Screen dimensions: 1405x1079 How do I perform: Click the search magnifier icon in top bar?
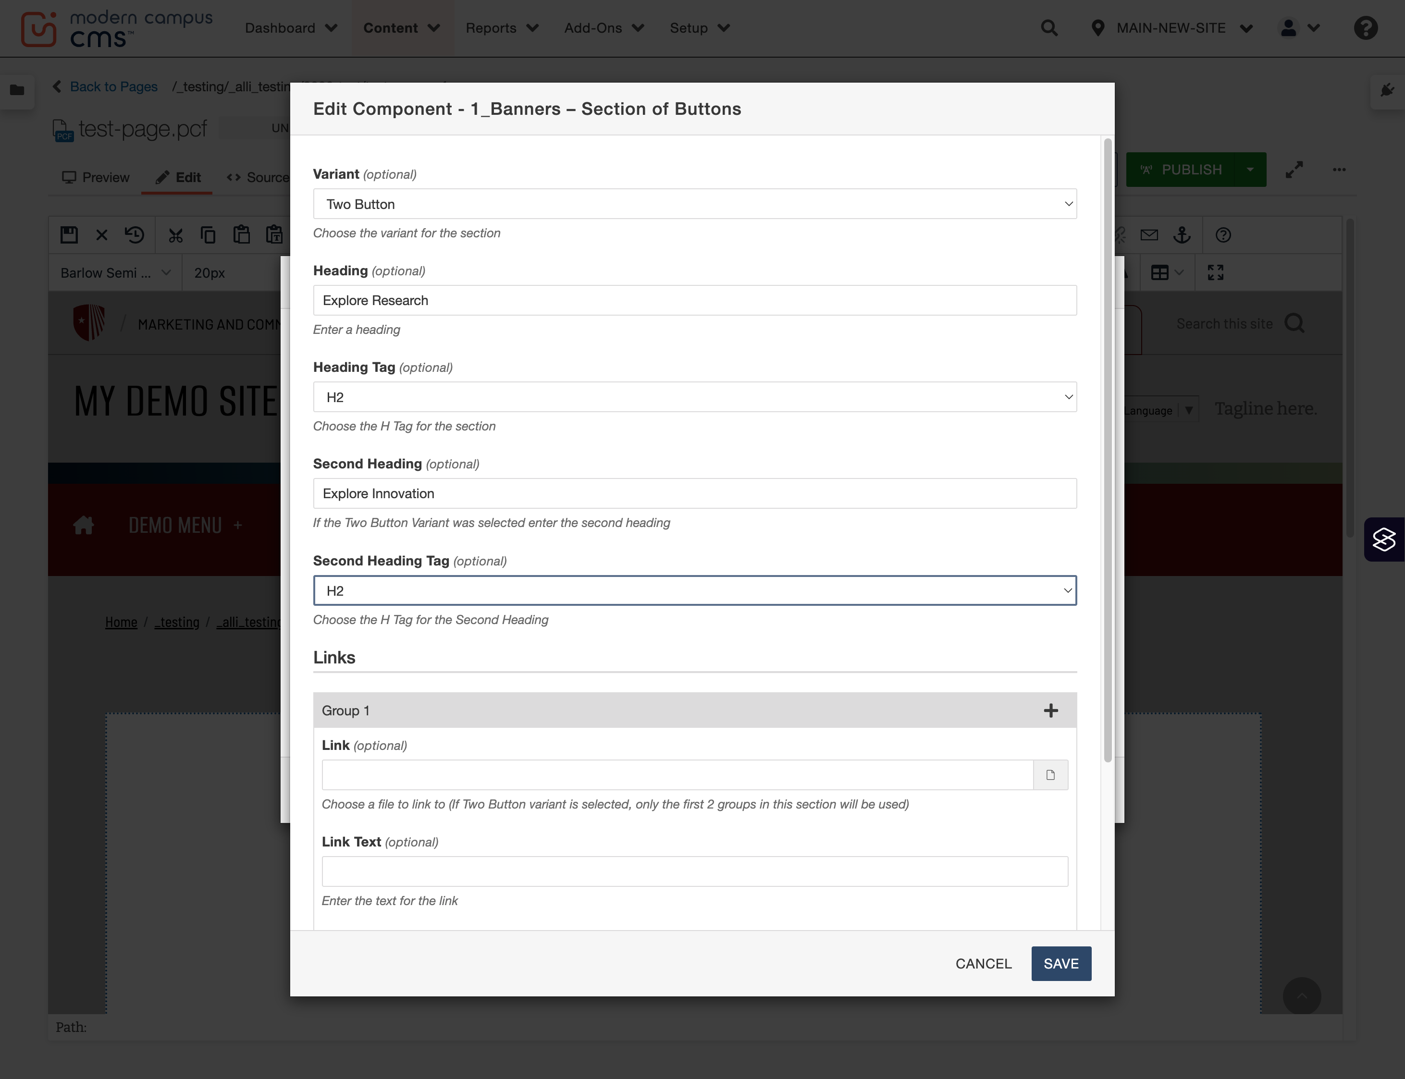(1049, 28)
